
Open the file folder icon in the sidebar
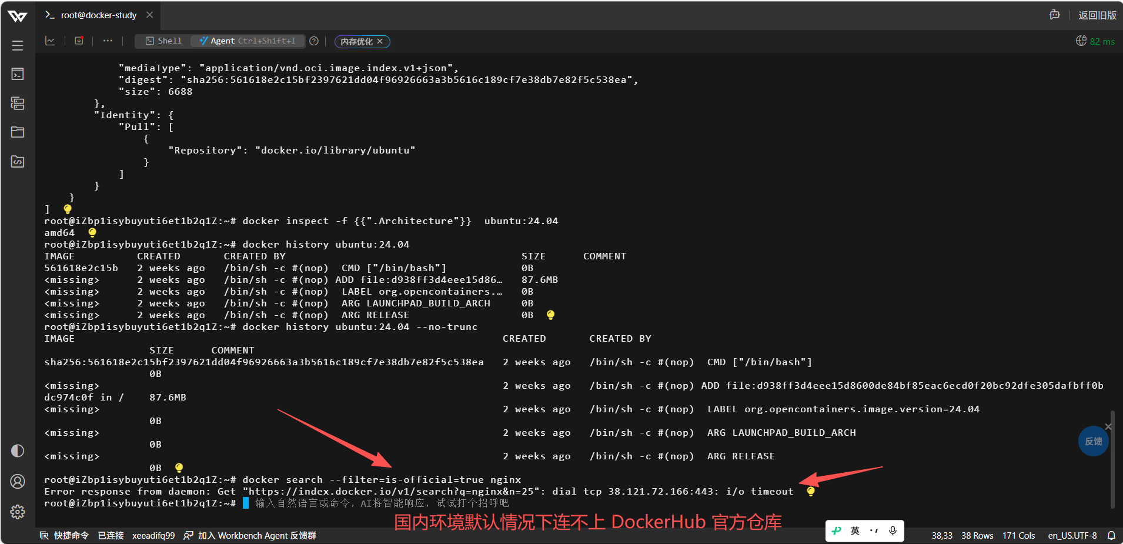coord(18,132)
